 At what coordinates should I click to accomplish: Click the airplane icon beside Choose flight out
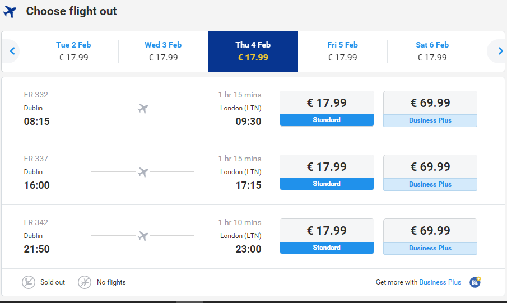[x=10, y=12]
